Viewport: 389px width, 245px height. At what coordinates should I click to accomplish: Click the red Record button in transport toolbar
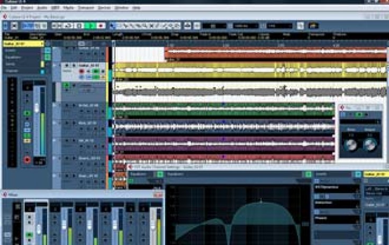coord(101,26)
